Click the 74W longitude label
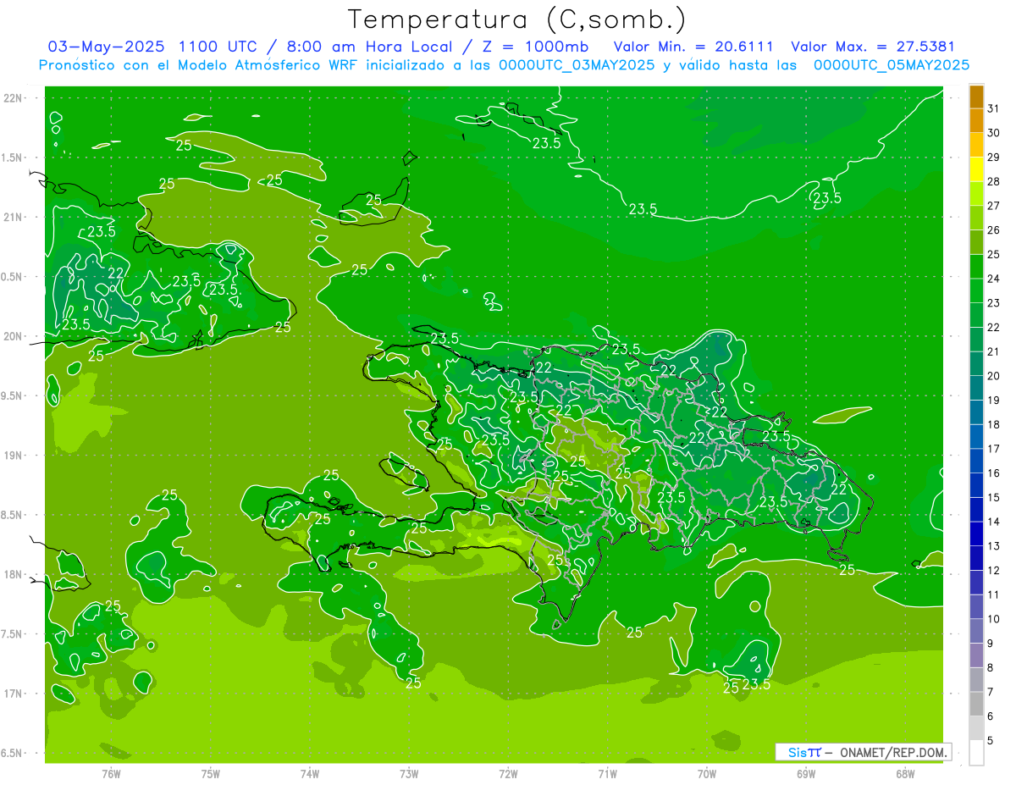The height and width of the screenshot is (785, 1016). pos(310,773)
